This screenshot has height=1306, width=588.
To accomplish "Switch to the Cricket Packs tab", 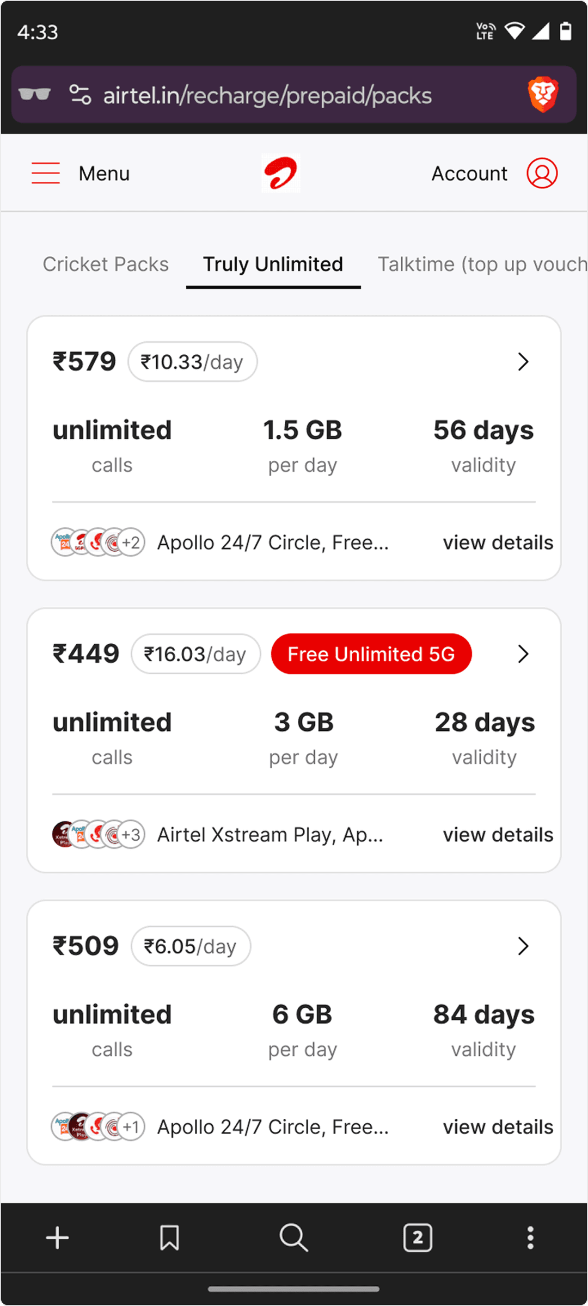I will (106, 264).
